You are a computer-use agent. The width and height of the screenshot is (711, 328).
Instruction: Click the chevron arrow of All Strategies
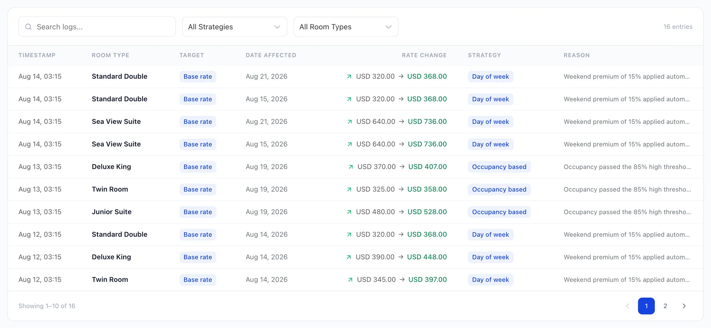277,27
